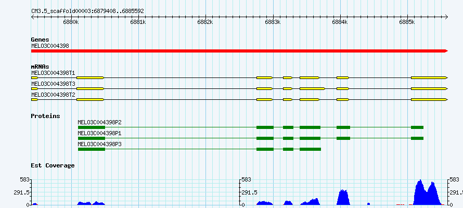Open the MELO3C004398P3 protein label
The height and width of the screenshot is (208, 463).
tap(99, 144)
